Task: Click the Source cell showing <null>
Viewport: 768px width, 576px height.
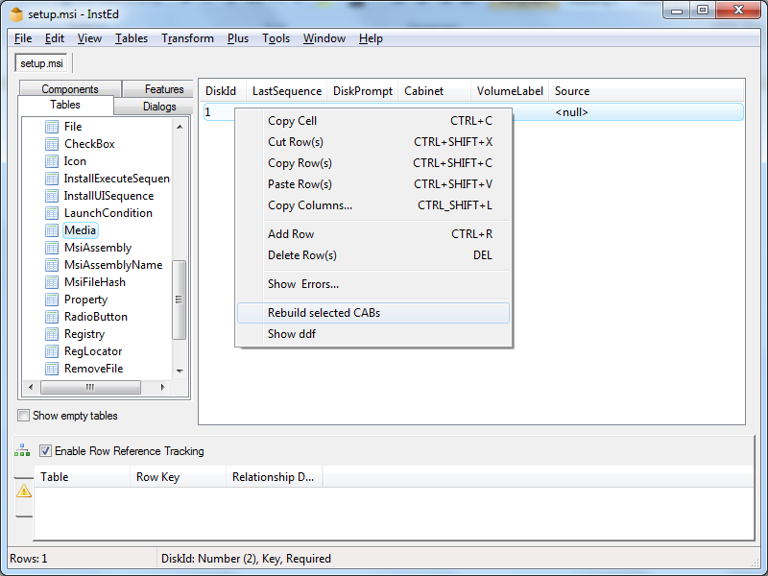Action: pyautogui.click(x=572, y=112)
